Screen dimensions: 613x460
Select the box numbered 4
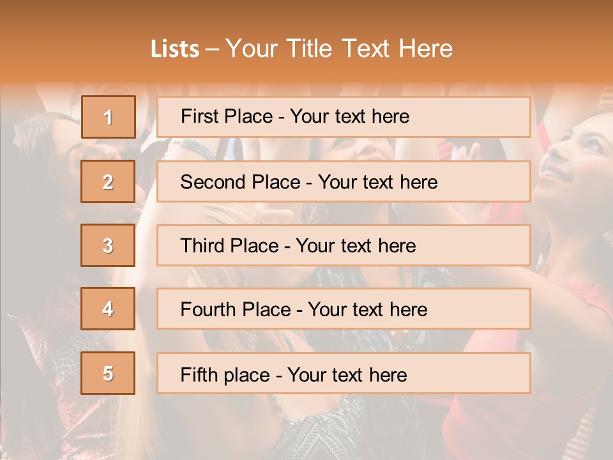(x=108, y=309)
